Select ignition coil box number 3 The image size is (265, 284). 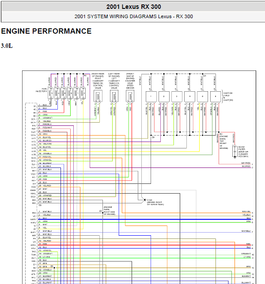click(177, 97)
